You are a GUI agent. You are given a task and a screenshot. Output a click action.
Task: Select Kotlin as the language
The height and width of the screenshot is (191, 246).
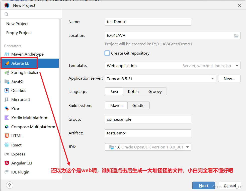point(133,92)
